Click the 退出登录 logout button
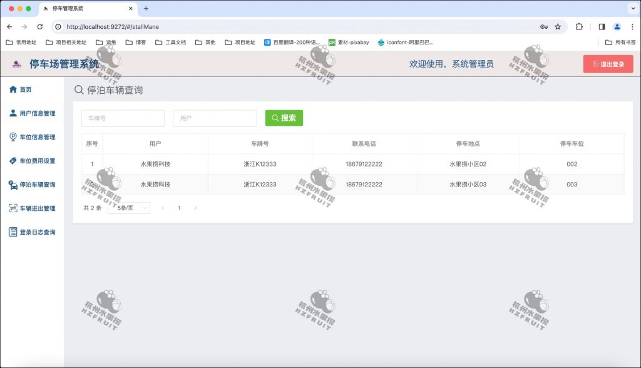This screenshot has width=641, height=368. pos(608,63)
